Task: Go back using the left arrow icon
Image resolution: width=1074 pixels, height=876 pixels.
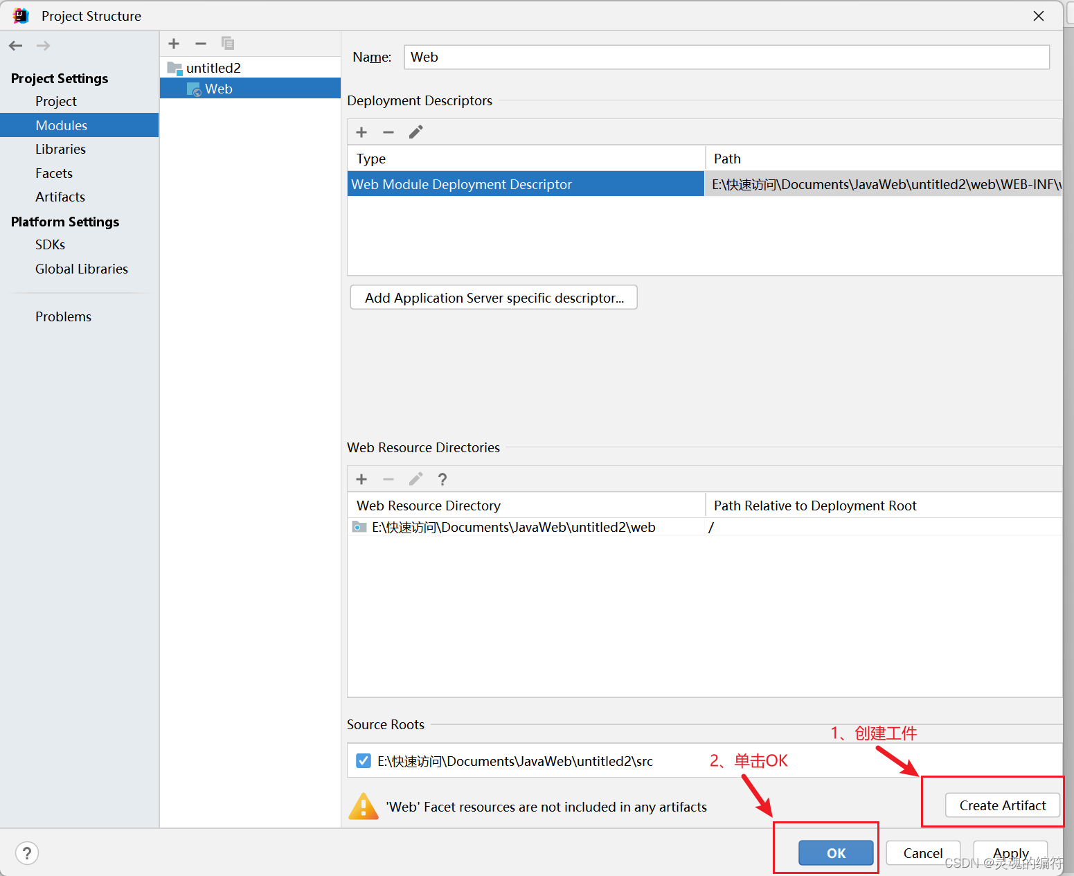Action: (x=16, y=46)
